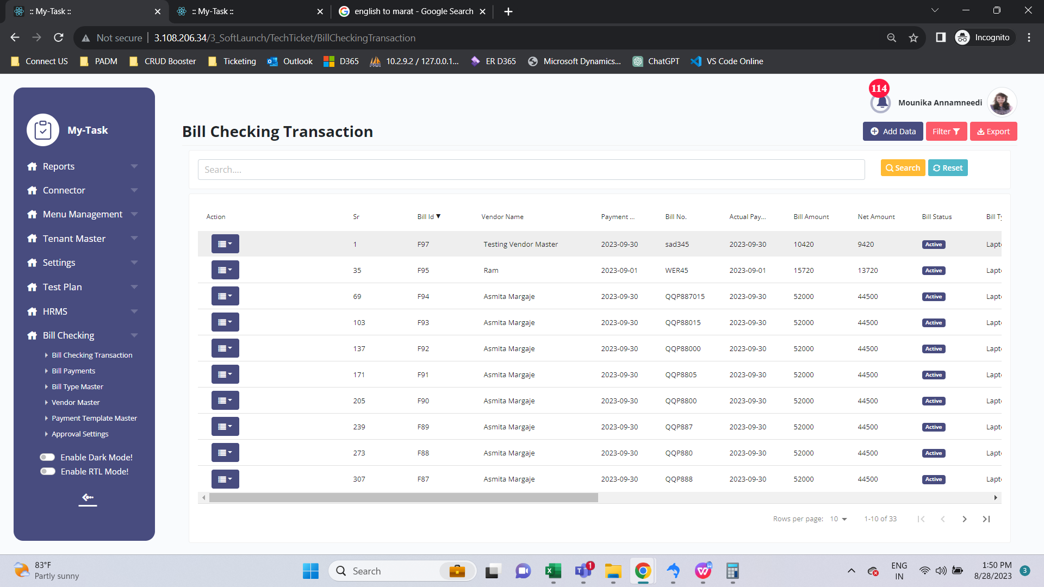This screenshot has width=1044, height=587.
Task: Open the Ticketing bookmark
Action: click(x=232, y=61)
